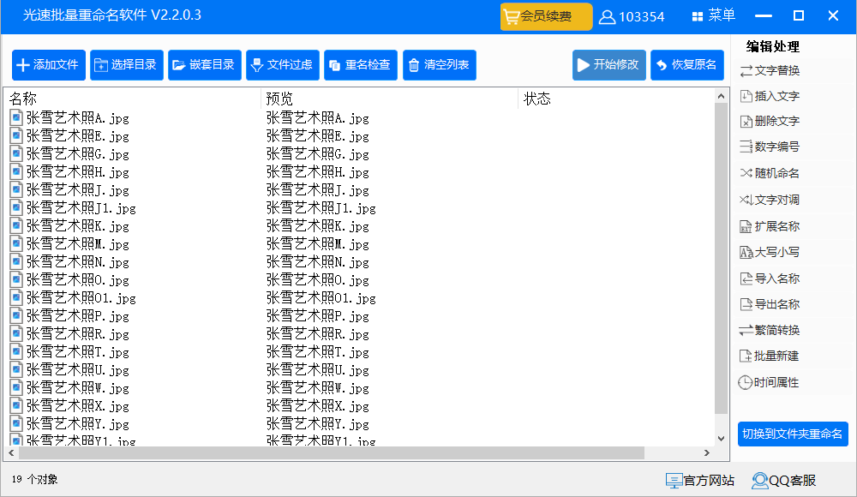This screenshot has width=857, height=497.
Task: Select 删除文字 delete text tool
Action: point(770,121)
